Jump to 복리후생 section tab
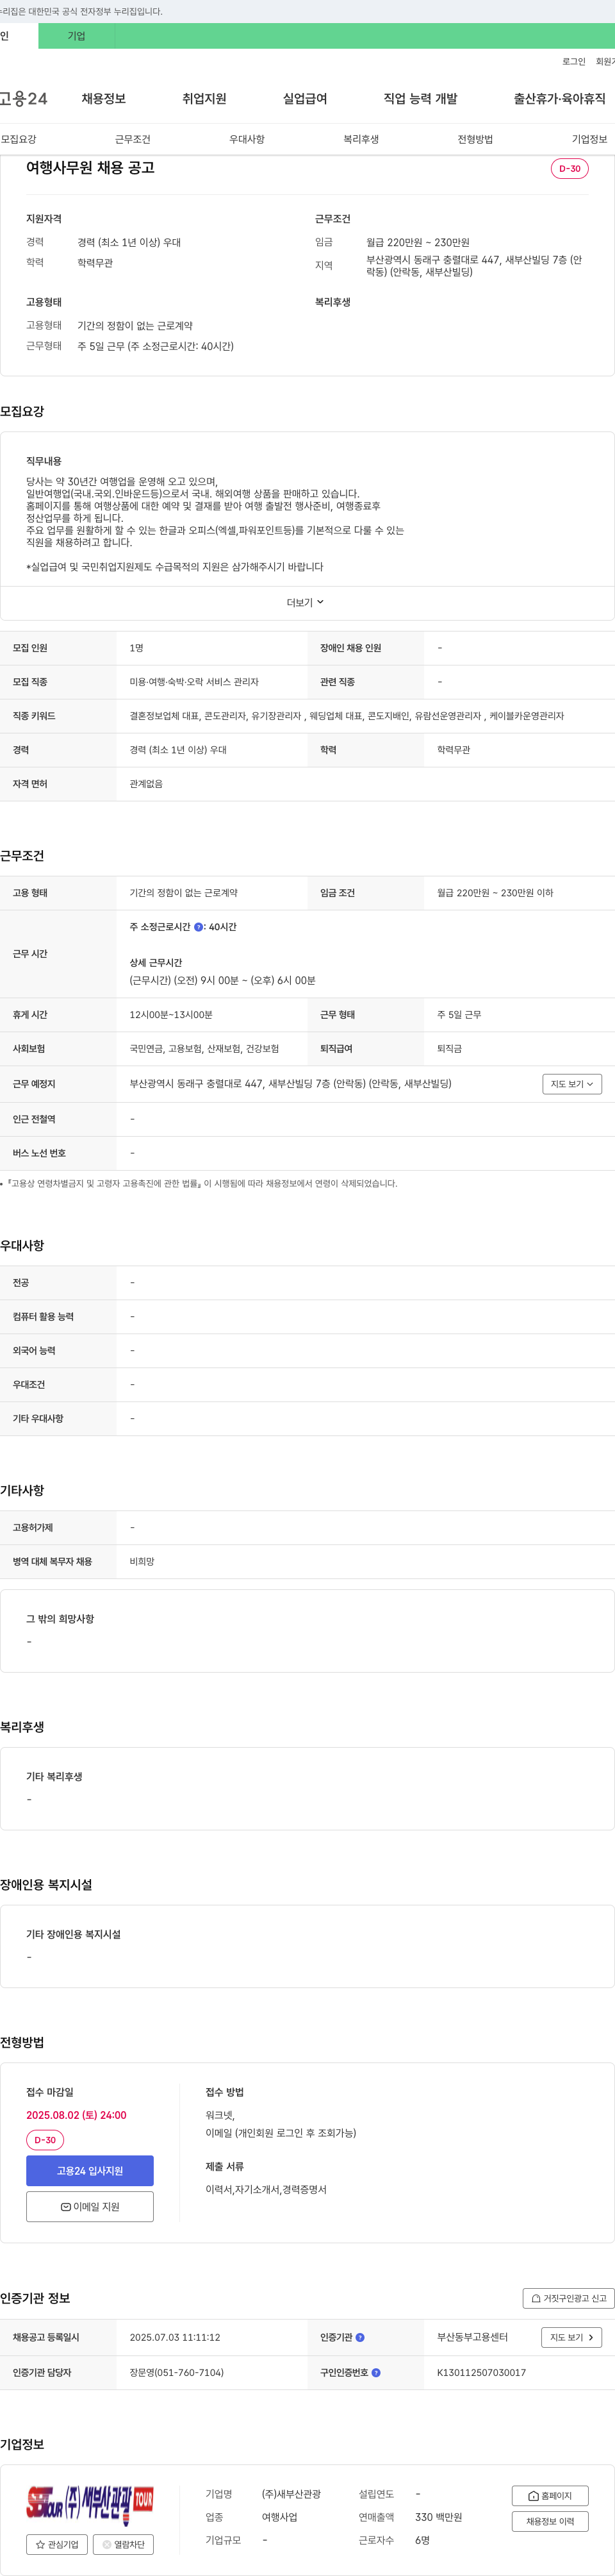The image size is (615, 2576). click(361, 139)
